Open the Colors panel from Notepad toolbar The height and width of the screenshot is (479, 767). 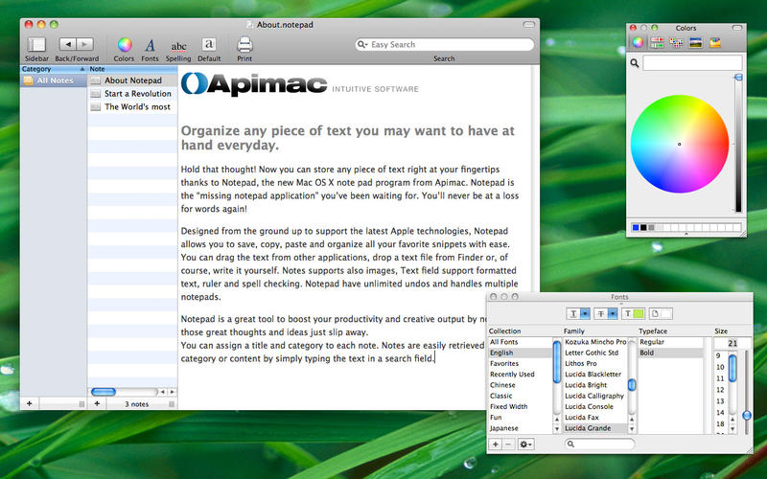124,44
